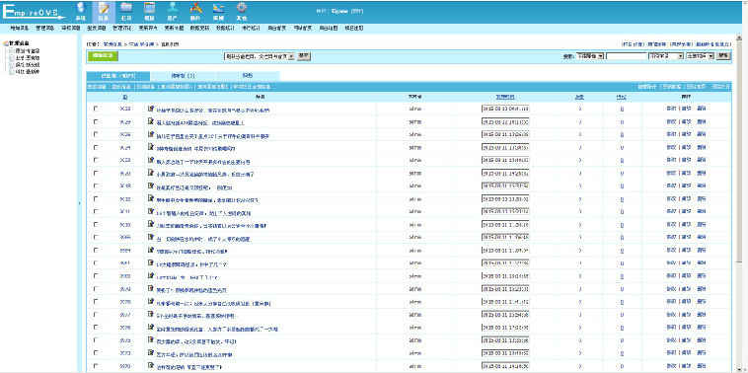Click 删除 delete link in the first row
This screenshot has width=748, height=373.
click(x=702, y=109)
